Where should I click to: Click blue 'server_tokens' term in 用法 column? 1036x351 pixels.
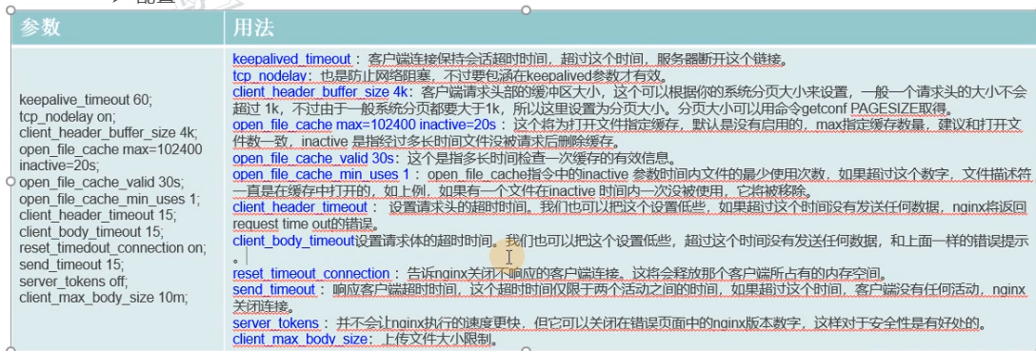click(x=276, y=323)
